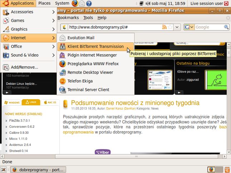Launch Remote Desktop Viewer

pyautogui.click(x=95, y=72)
